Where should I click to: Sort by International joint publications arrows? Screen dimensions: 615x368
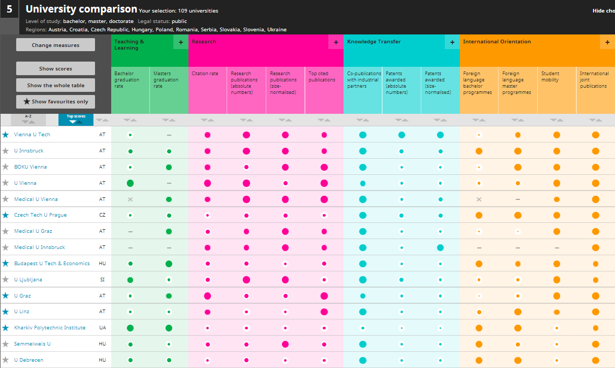pyautogui.click(x=595, y=120)
